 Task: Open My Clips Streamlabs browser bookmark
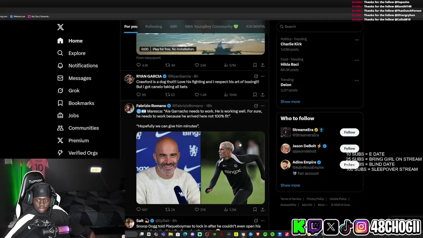click(x=39, y=17)
